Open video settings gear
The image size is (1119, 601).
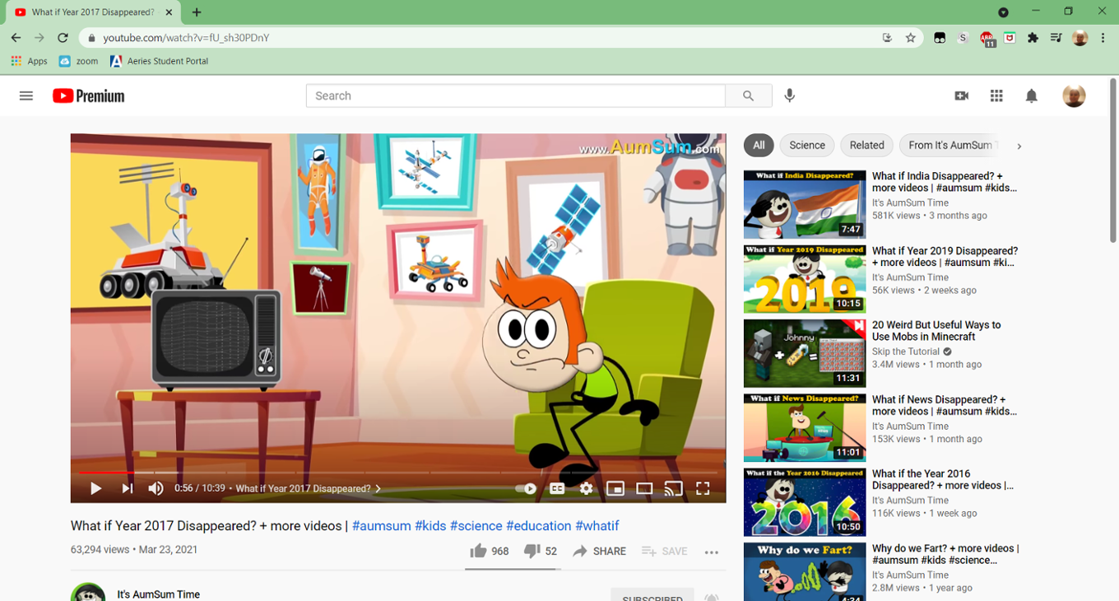coord(586,488)
